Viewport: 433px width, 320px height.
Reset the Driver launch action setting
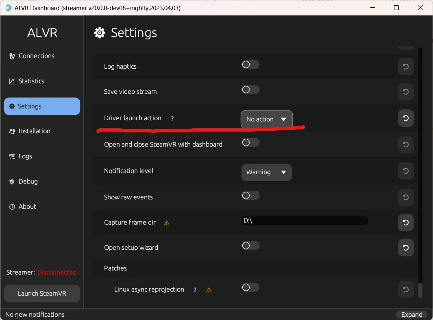pos(405,118)
